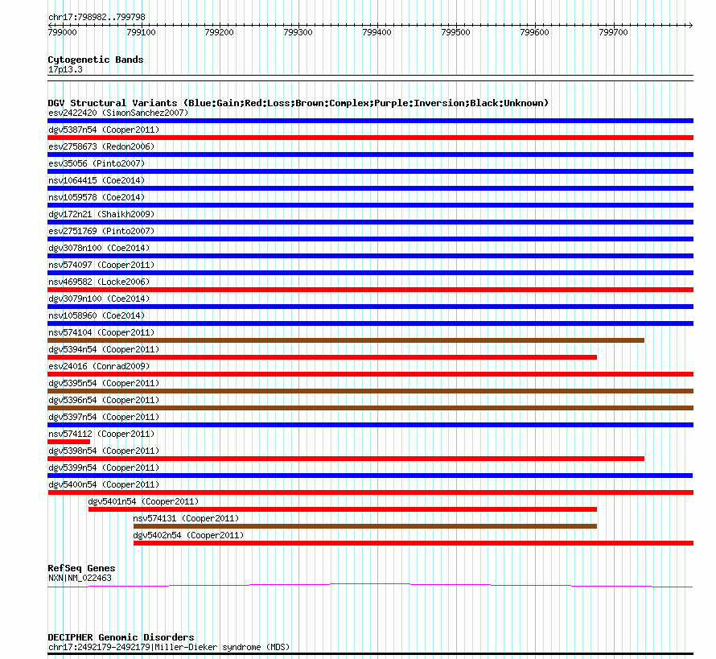Click the dgv3079n100 (Coe2014) label

(99, 299)
